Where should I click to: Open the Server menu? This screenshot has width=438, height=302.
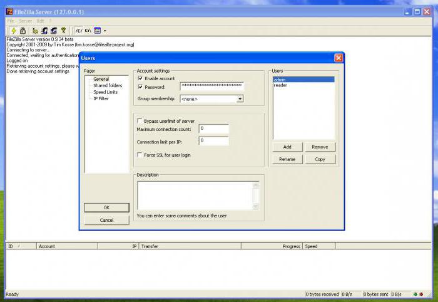[x=26, y=21]
